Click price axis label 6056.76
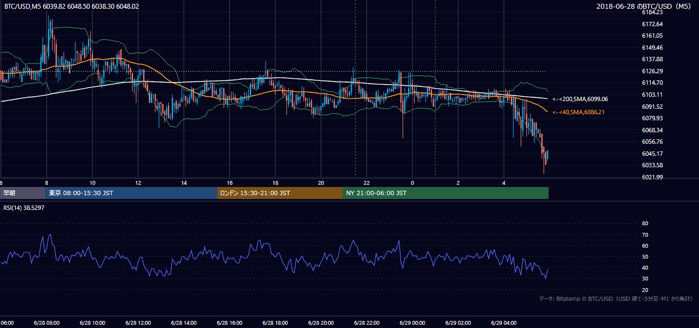 click(652, 142)
